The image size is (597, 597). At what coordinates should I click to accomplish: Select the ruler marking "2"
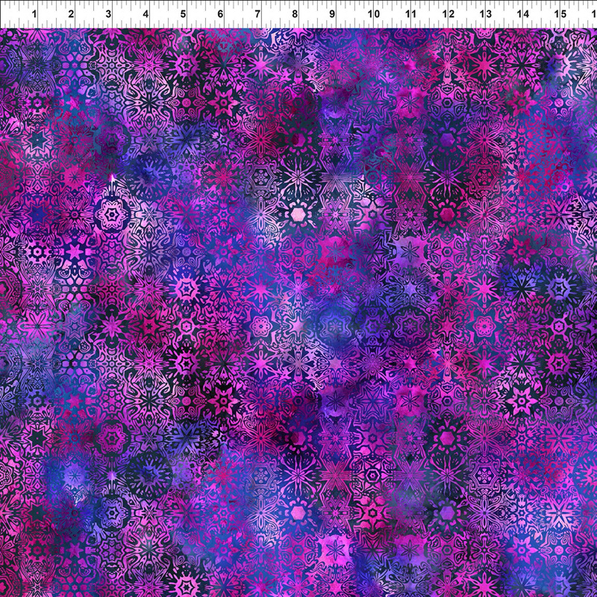coord(71,14)
